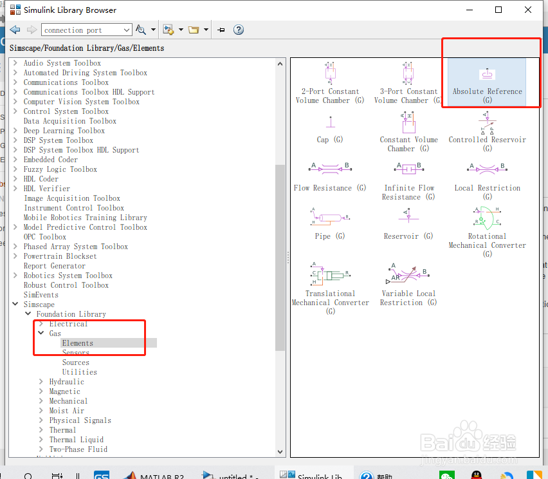Select Mobile Robotics Training Library
This screenshot has width=548, height=479.
click(86, 217)
